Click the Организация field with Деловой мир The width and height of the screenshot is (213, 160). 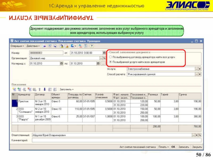[64, 58]
